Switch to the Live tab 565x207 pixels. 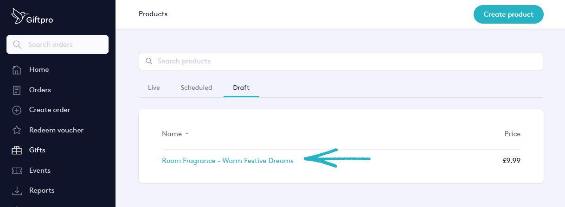[x=154, y=88]
